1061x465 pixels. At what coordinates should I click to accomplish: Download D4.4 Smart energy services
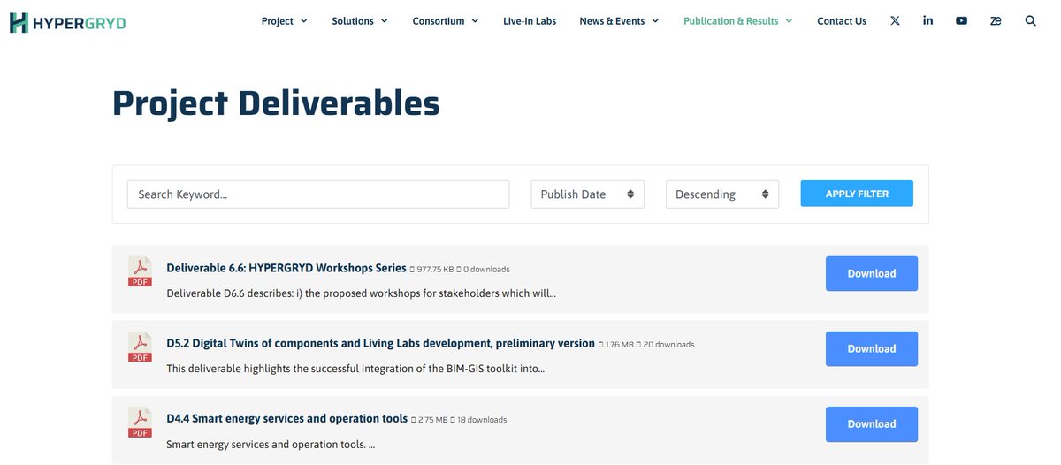click(x=872, y=423)
